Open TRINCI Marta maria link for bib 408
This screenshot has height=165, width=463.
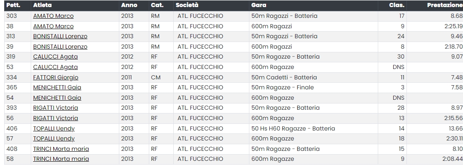[61, 149]
